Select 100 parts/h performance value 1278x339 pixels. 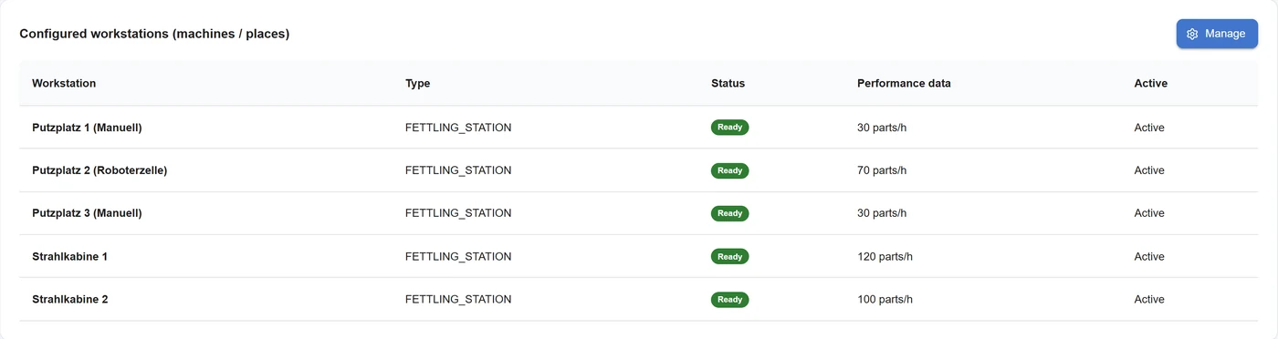pos(885,300)
